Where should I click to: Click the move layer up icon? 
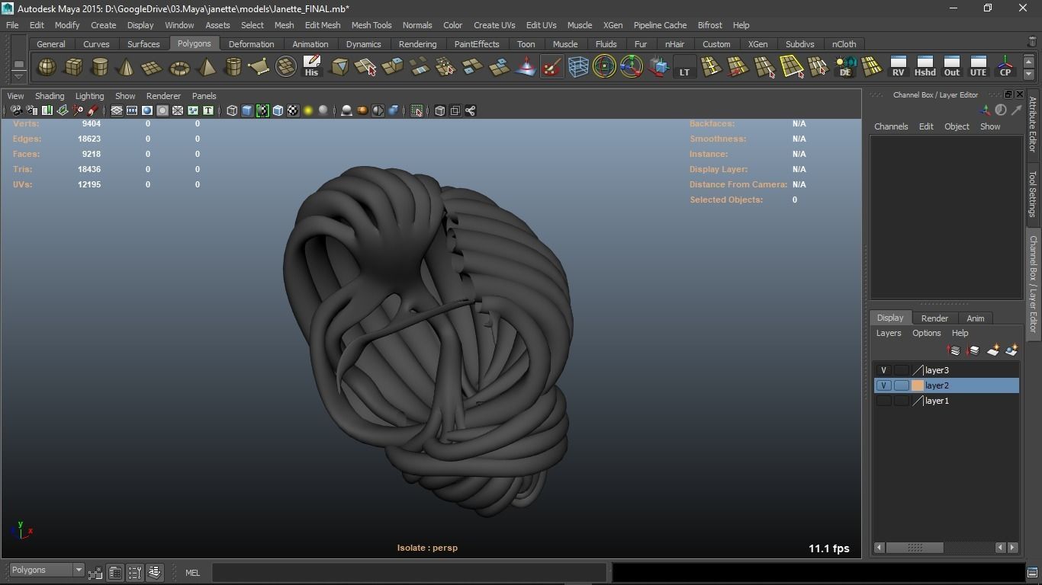(954, 350)
